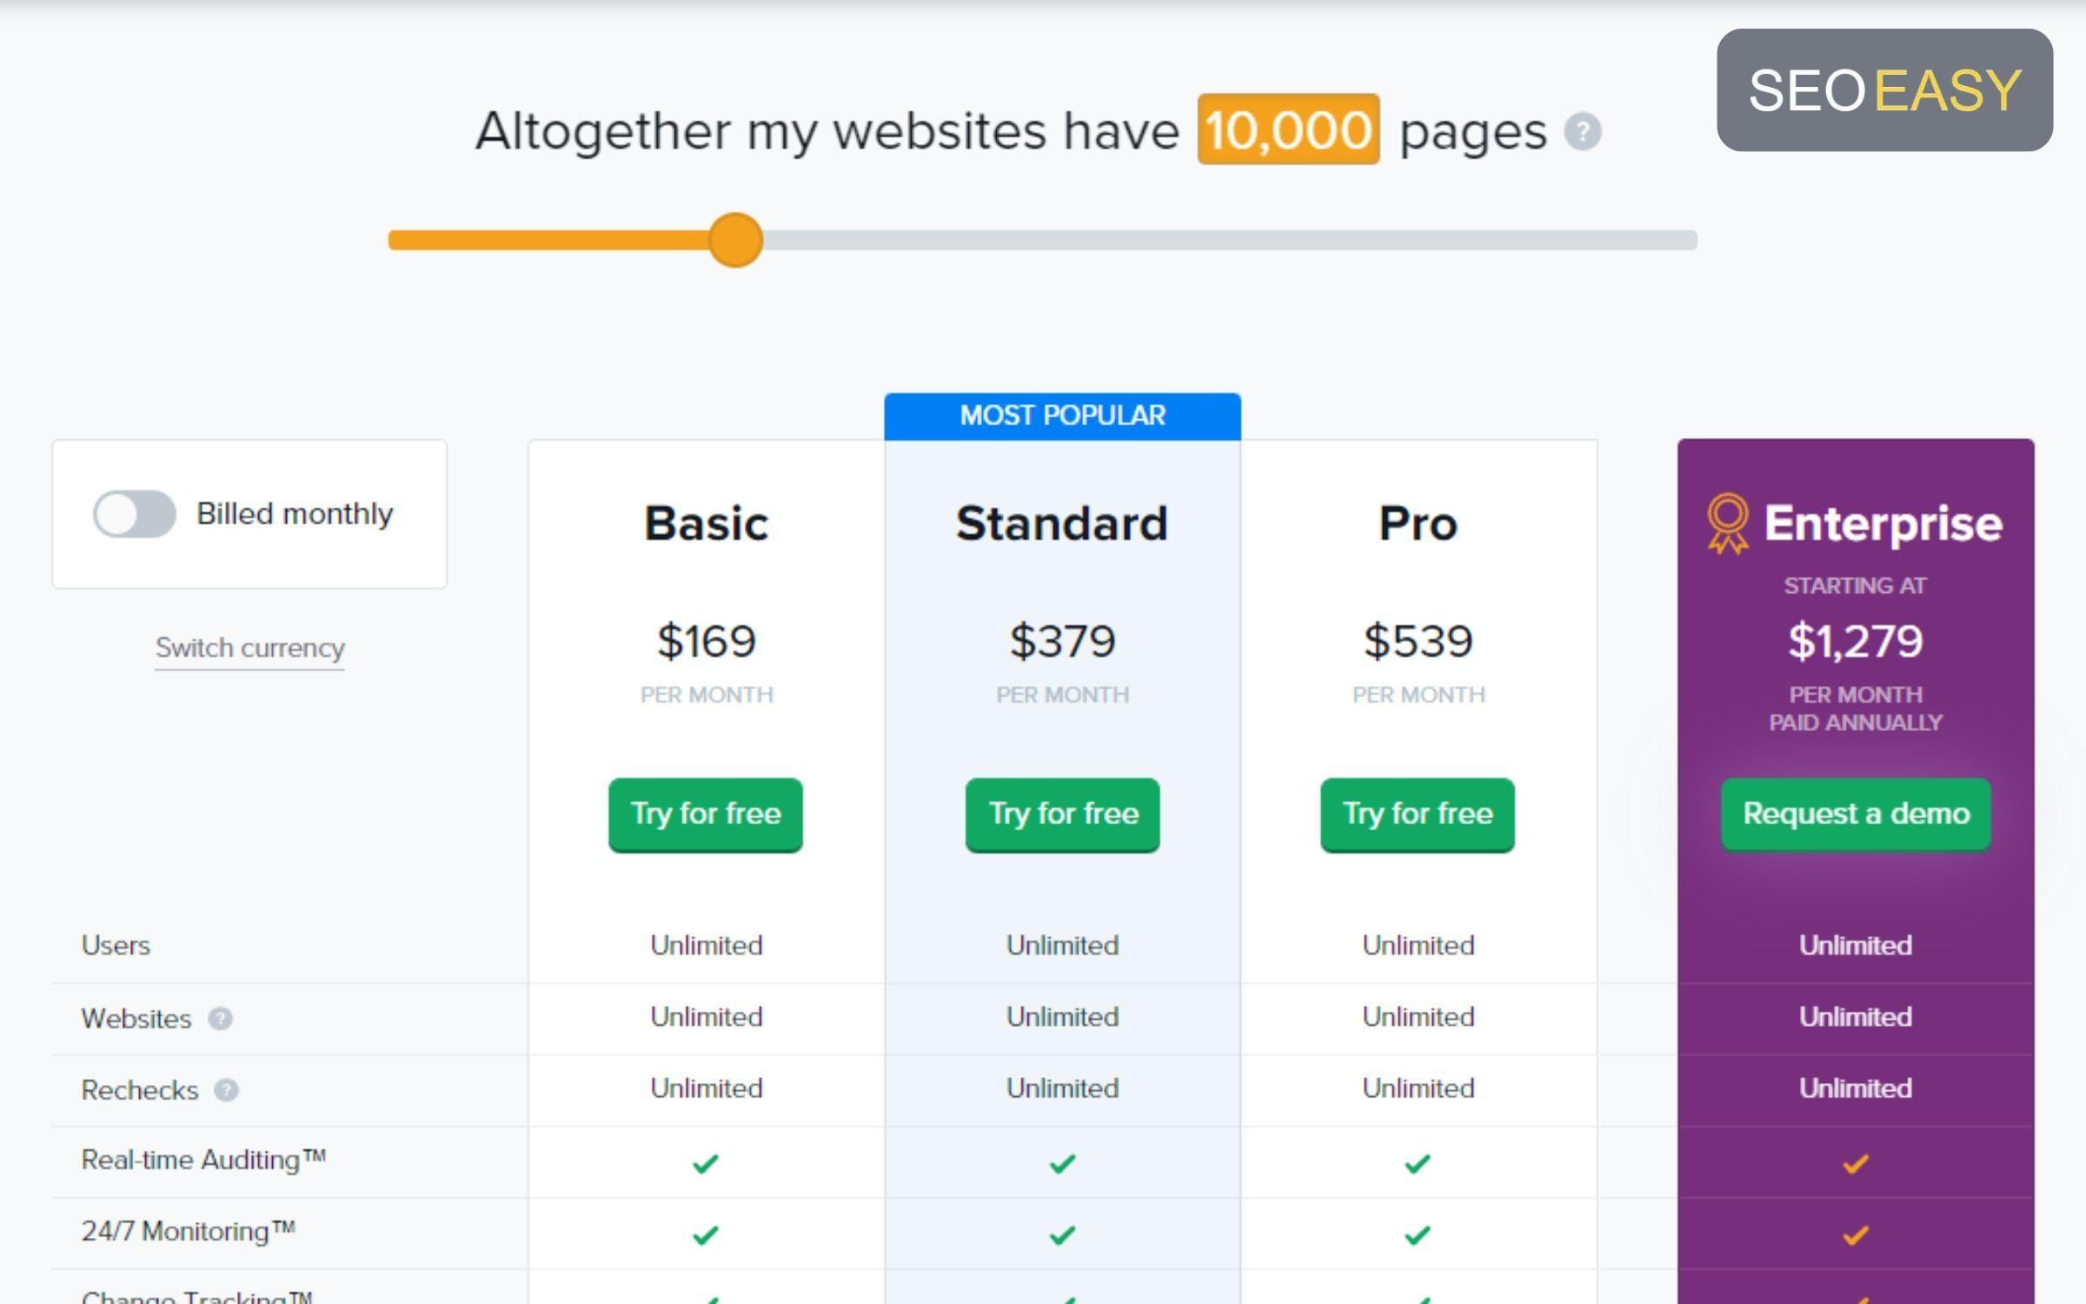
Task: Click the Switch currency link
Action: point(250,649)
